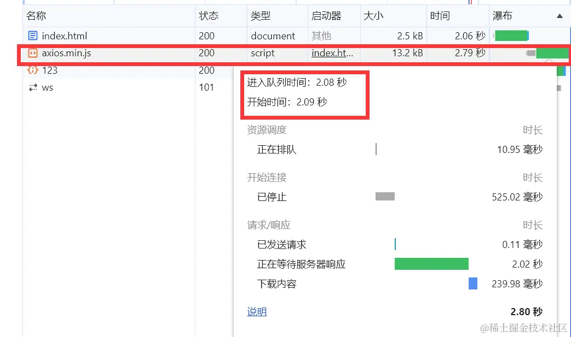This screenshot has height=337, width=571.
Task: Click the gray 已停止 timing bar
Action: pos(385,197)
